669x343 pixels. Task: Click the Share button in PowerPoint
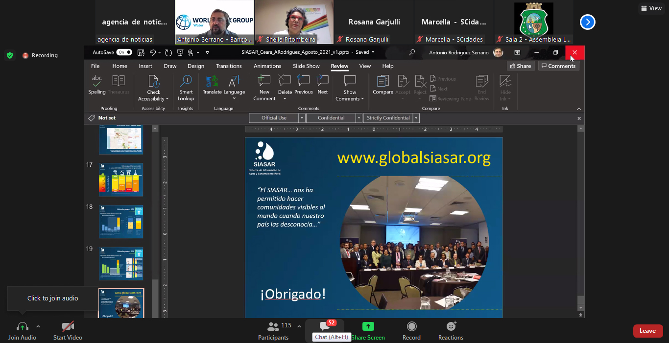520,66
